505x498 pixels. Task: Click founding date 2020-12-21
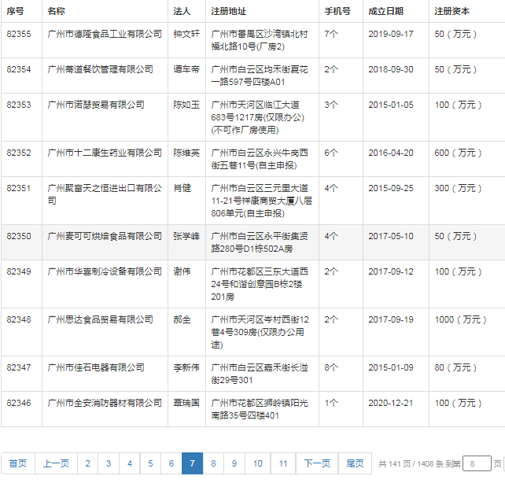pos(391,403)
